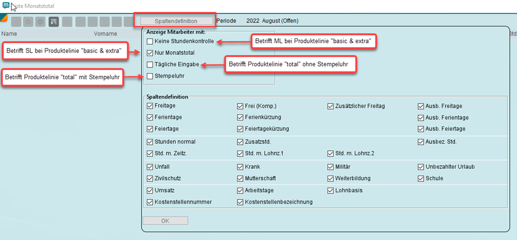
Task: Open the Spaltendefinition button
Action: click(x=176, y=21)
